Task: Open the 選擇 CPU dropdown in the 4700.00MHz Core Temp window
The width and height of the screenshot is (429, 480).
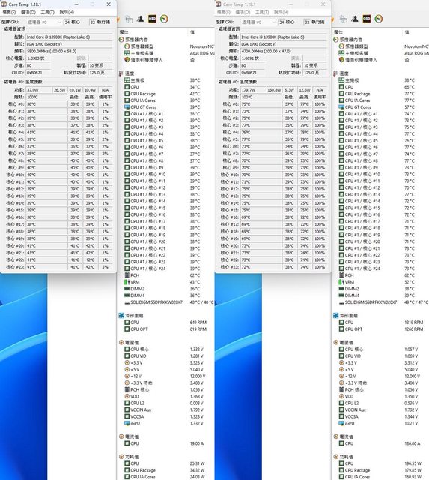Action: pos(259,22)
